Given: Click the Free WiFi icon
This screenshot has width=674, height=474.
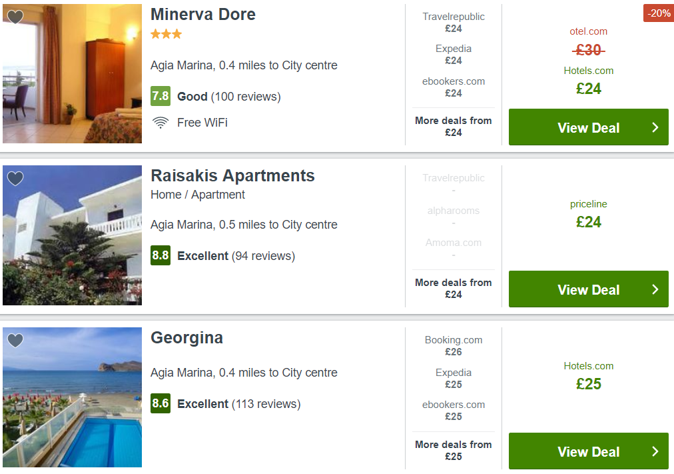Looking at the screenshot, I should click(161, 123).
